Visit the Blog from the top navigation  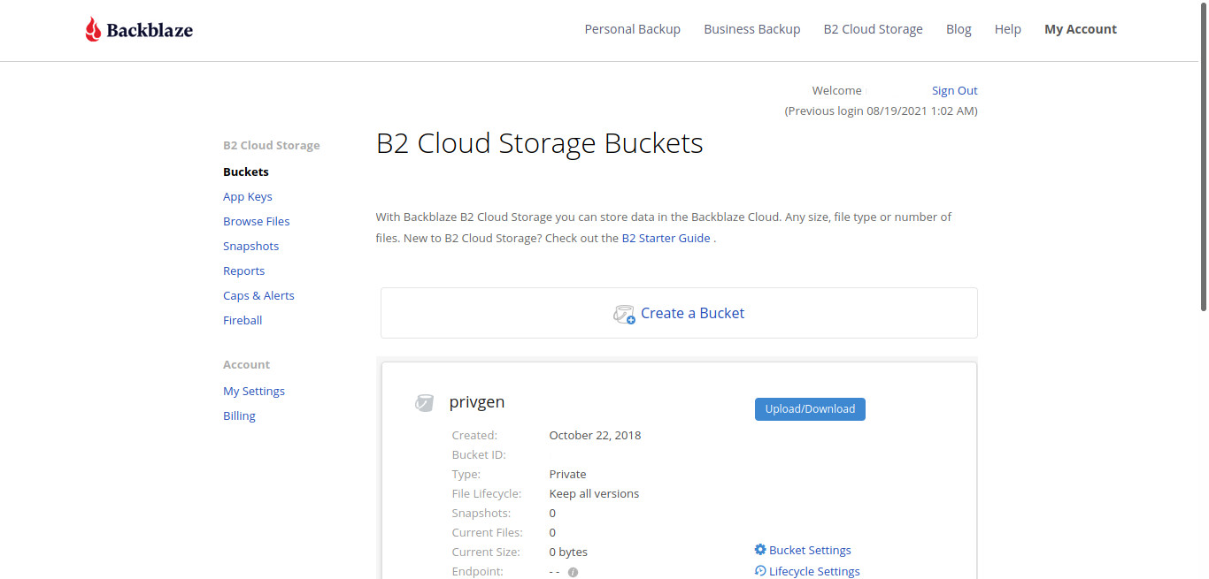(959, 29)
